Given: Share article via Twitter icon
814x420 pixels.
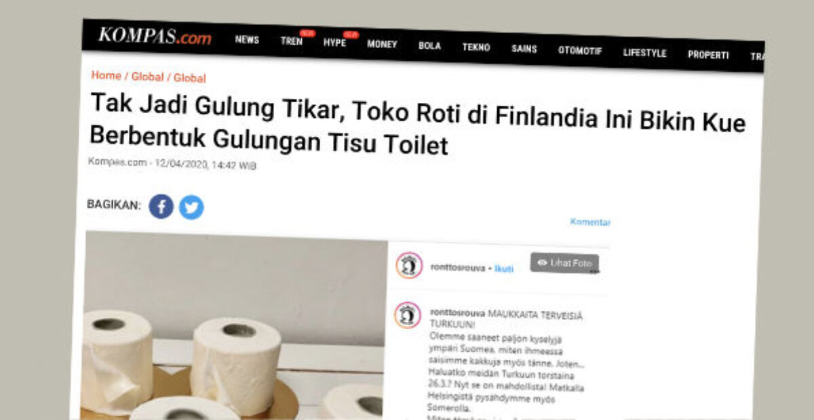Looking at the screenshot, I should point(191,207).
